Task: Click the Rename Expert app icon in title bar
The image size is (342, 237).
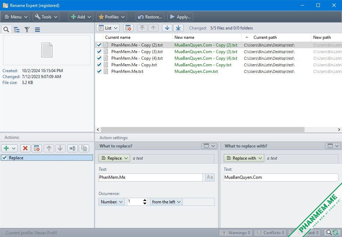Action: tap(5, 6)
